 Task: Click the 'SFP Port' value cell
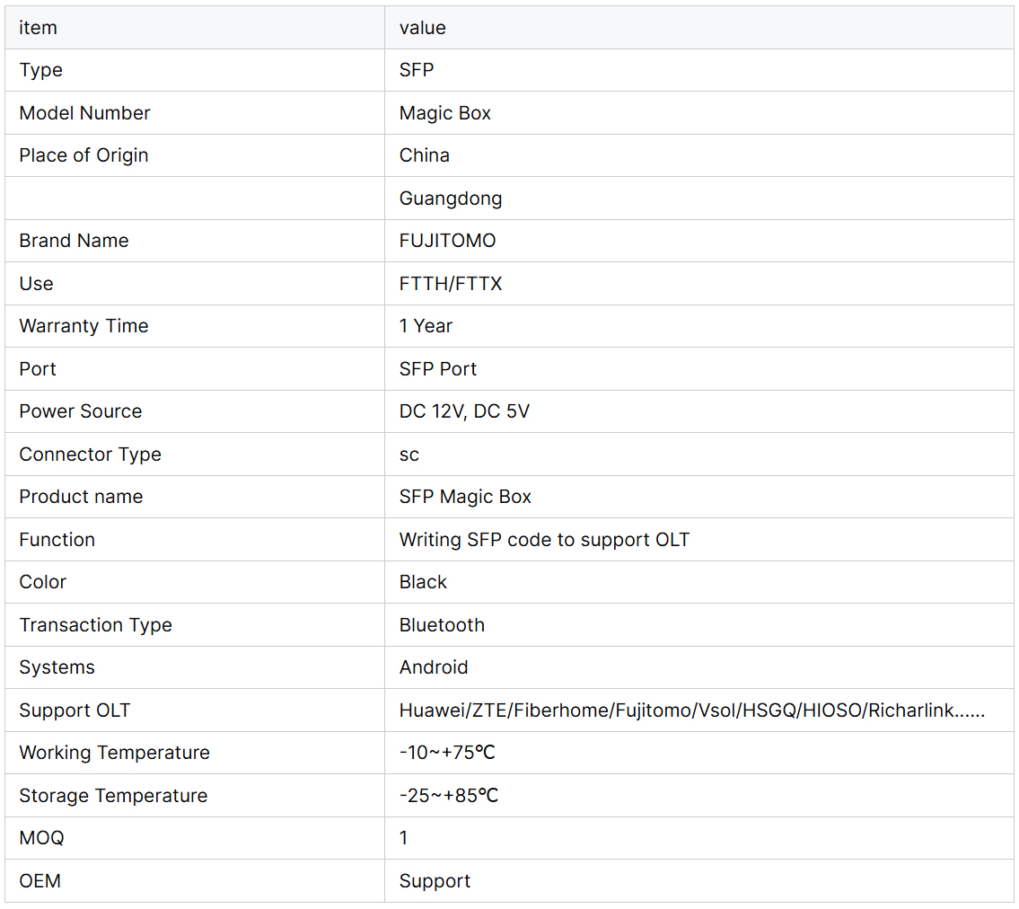click(x=437, y=369)
